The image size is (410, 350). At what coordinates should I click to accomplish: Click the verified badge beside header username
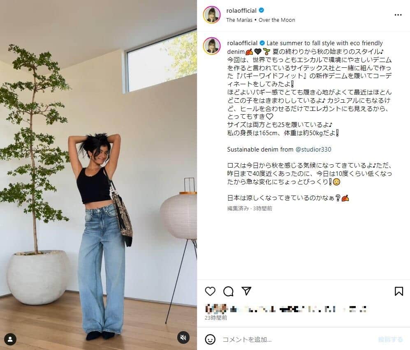pos(262,10)
